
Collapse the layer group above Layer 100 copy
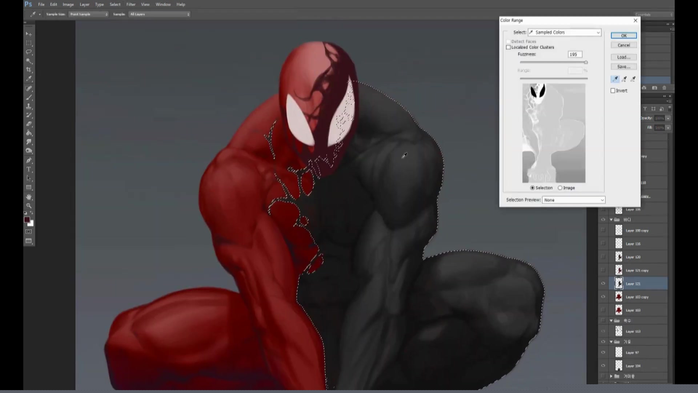(x=611, y=219)
